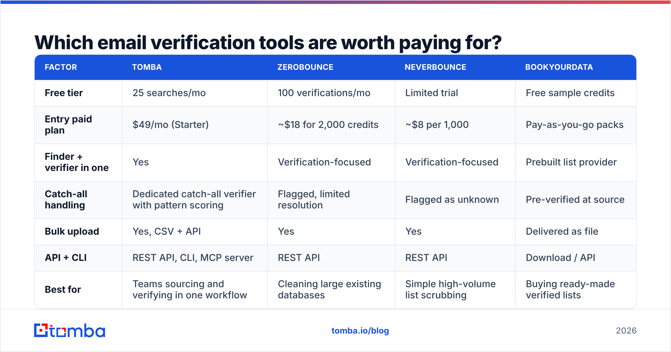
Task: Click the 'Catch-all handling' row label
Action: (66, 199)
